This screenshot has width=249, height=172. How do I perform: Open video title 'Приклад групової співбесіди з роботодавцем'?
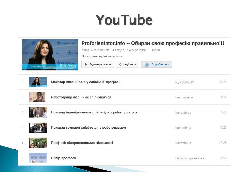88,127
